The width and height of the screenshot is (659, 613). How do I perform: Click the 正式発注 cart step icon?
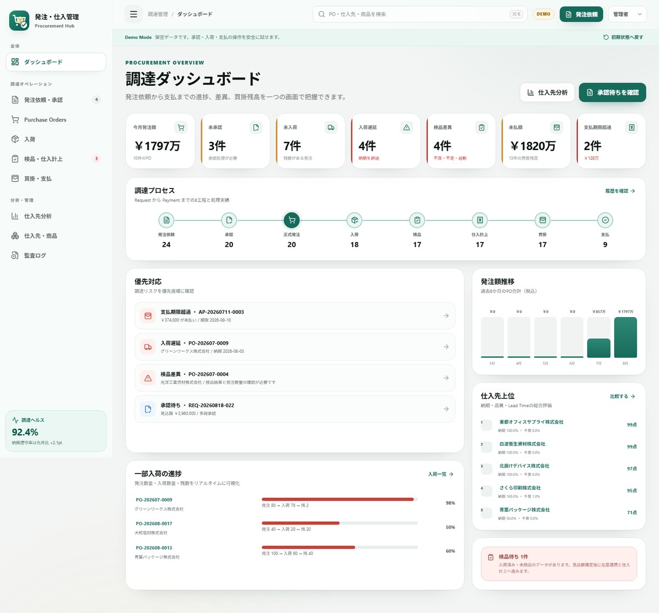(x=292, y=220)
